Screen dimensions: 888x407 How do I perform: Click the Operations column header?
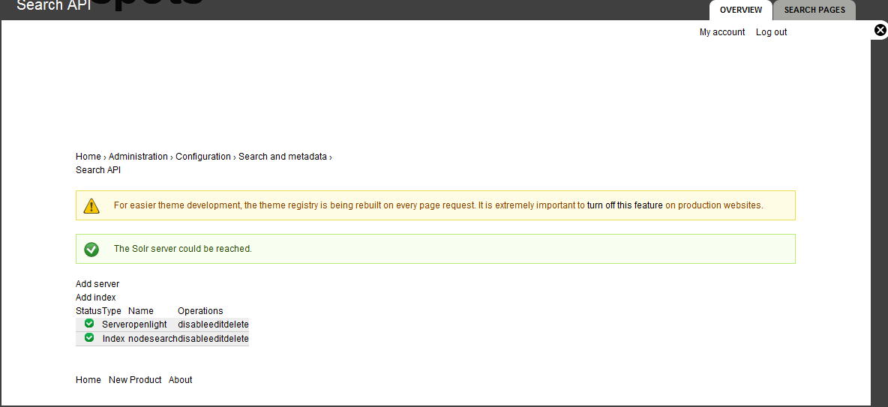(x=200, y=311)
